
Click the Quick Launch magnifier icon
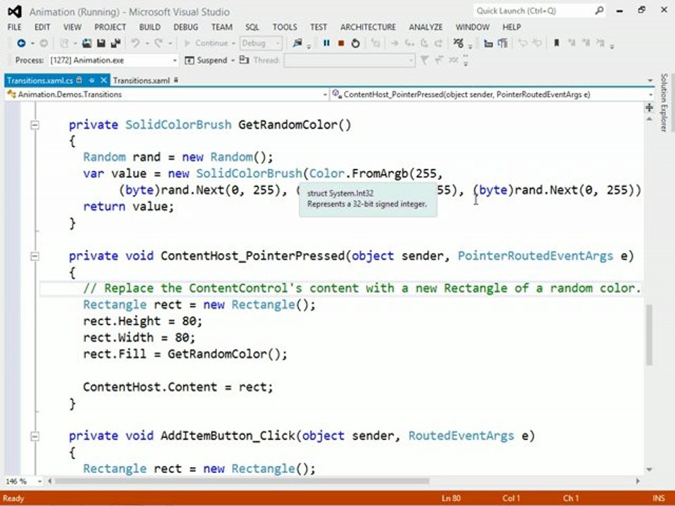click(x=599, y=11)
